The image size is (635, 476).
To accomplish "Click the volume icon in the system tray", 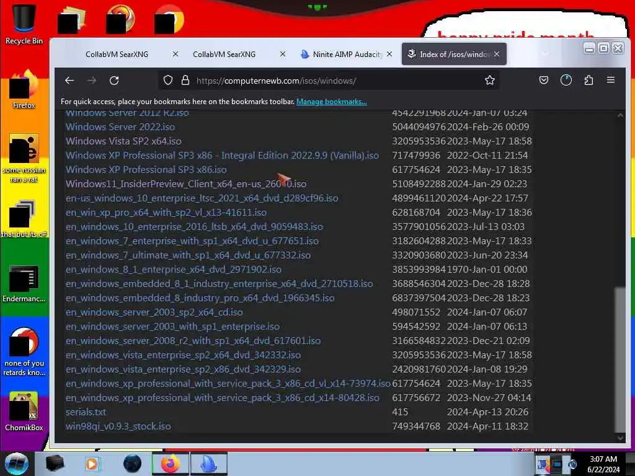I will coord(572,464).
